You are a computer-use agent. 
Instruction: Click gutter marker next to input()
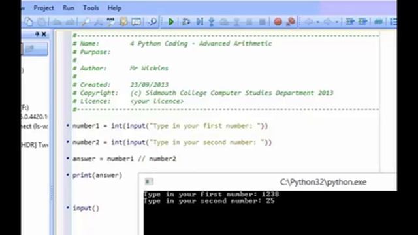coord(68,208)
